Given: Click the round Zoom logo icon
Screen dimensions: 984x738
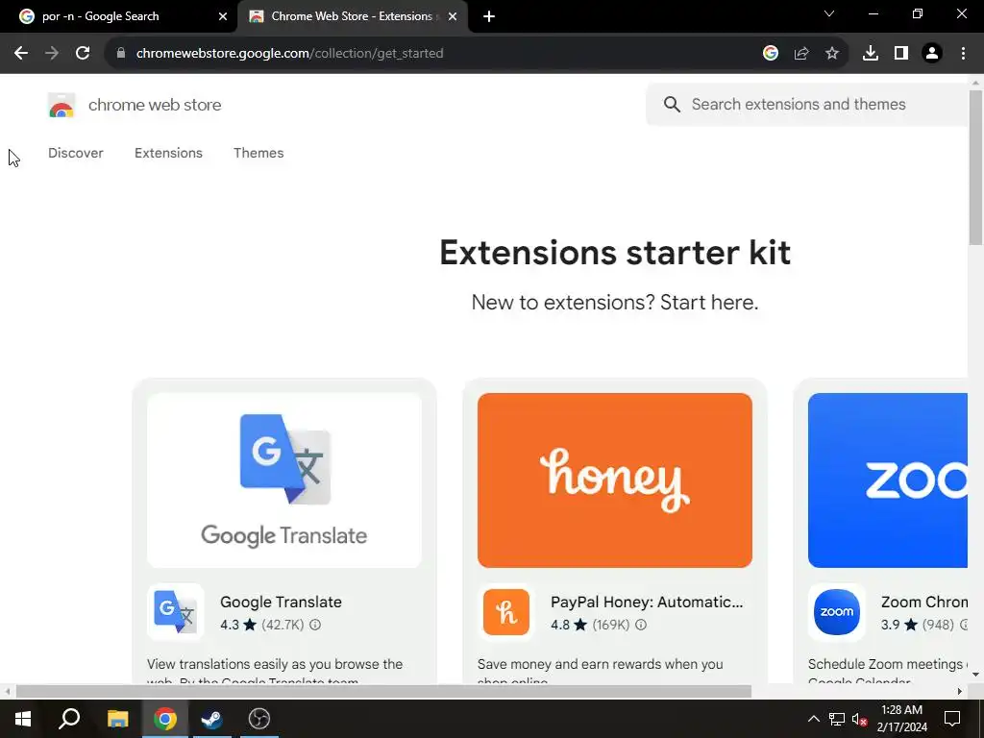Looking at the screenshot, I should click(837, 612).
